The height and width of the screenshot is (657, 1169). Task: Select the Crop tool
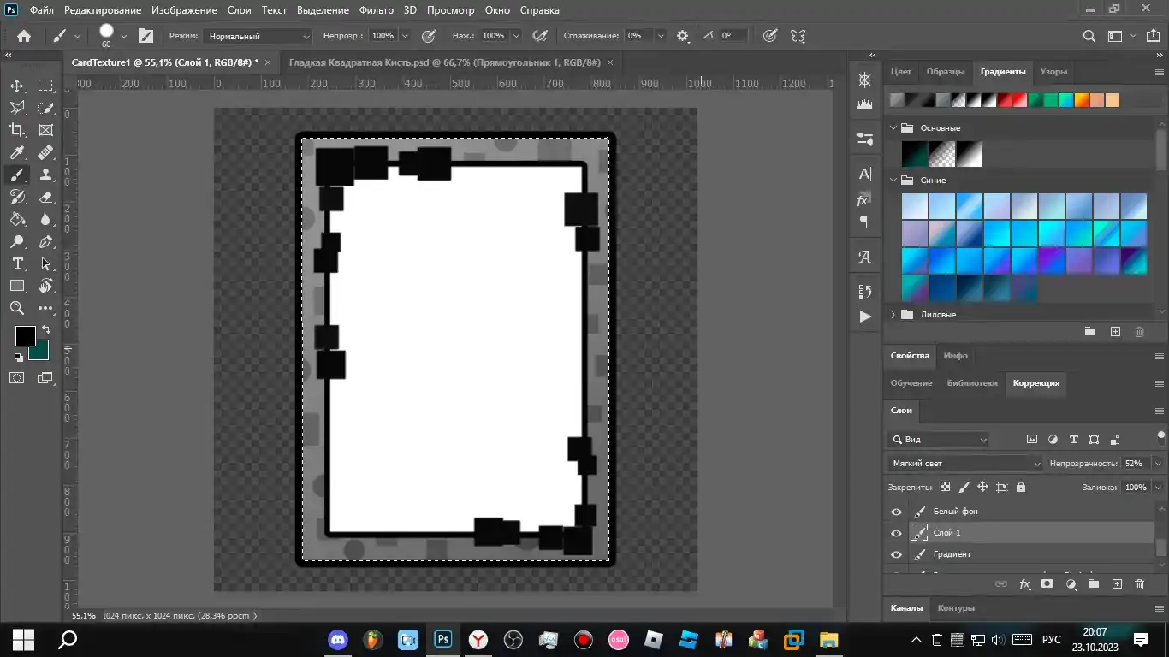click(x=17, y=130)
